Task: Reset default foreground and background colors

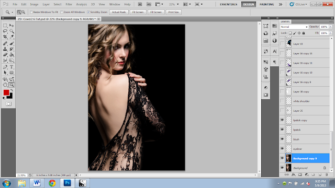Action: [x=4, y=98]
